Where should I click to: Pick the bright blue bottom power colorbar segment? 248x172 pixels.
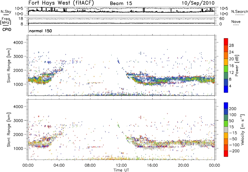pos(226,89)
